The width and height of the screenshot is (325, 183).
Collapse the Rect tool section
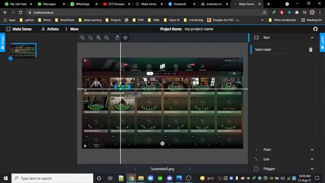(312, 38)
